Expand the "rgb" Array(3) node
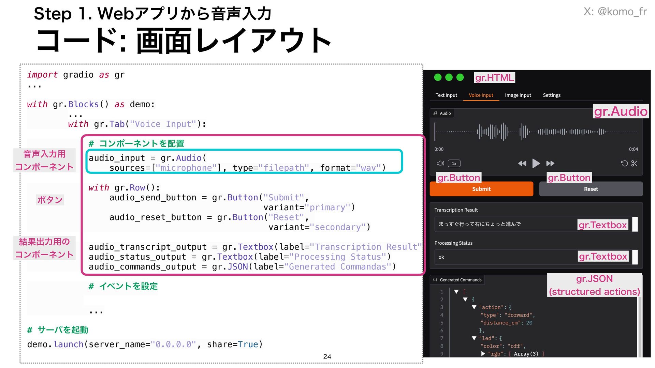The height and width of the screenshot is (368, 655). 483,354
